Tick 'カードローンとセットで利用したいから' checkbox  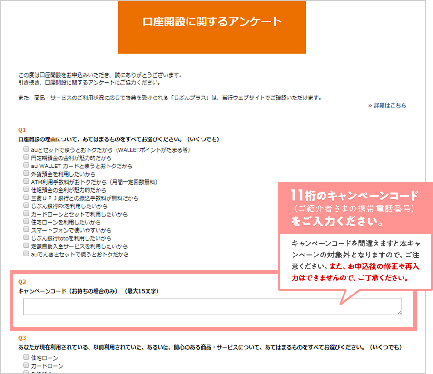[26, 214]
